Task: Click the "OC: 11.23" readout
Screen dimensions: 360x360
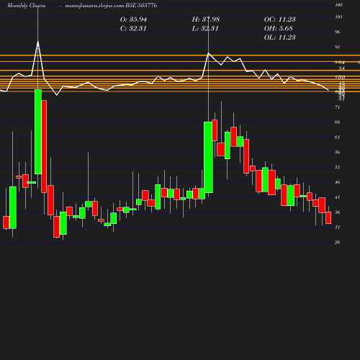Action: click(x=280, y=19)
